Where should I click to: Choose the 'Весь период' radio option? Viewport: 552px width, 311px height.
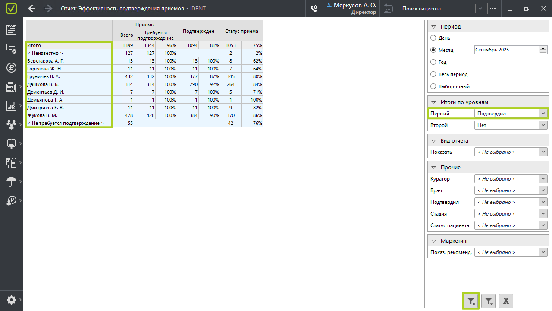pyautogui.click(x=433, y=74)
